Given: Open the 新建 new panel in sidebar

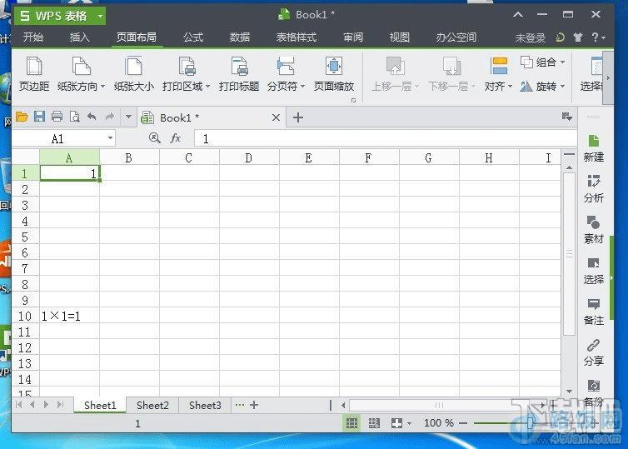Looking at the screenshot, I should 593,148.
